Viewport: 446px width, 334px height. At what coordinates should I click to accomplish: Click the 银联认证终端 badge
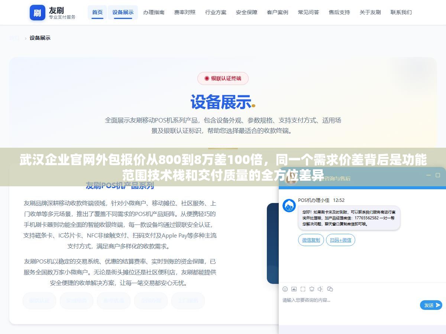point(223,78)
